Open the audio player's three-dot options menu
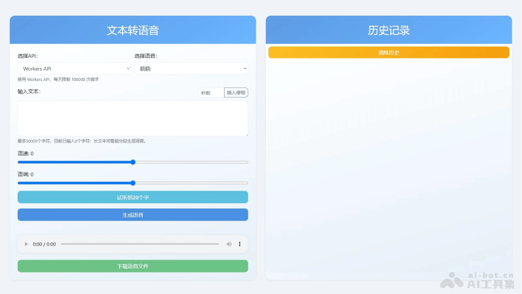 [x=239, y=244]
